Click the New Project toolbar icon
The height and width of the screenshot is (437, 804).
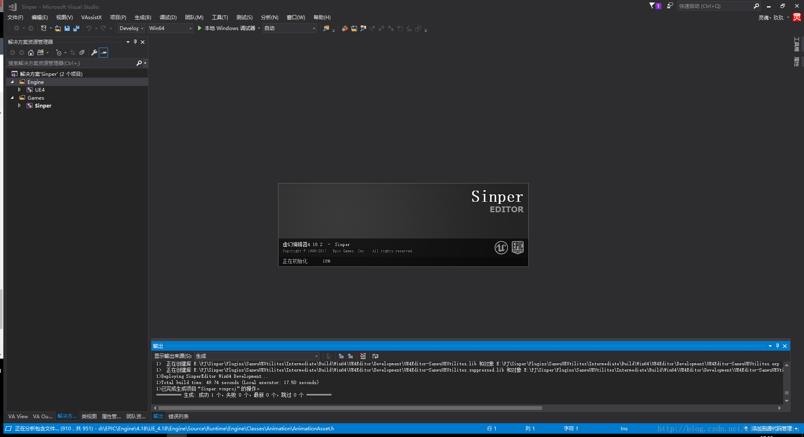(x=43, y=28)
